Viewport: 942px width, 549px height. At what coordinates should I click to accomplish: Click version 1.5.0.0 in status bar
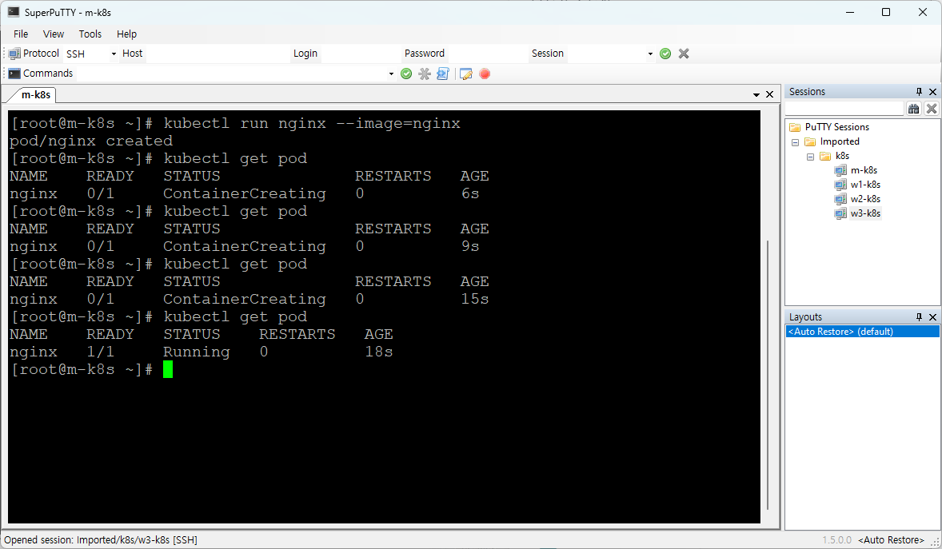837,540
